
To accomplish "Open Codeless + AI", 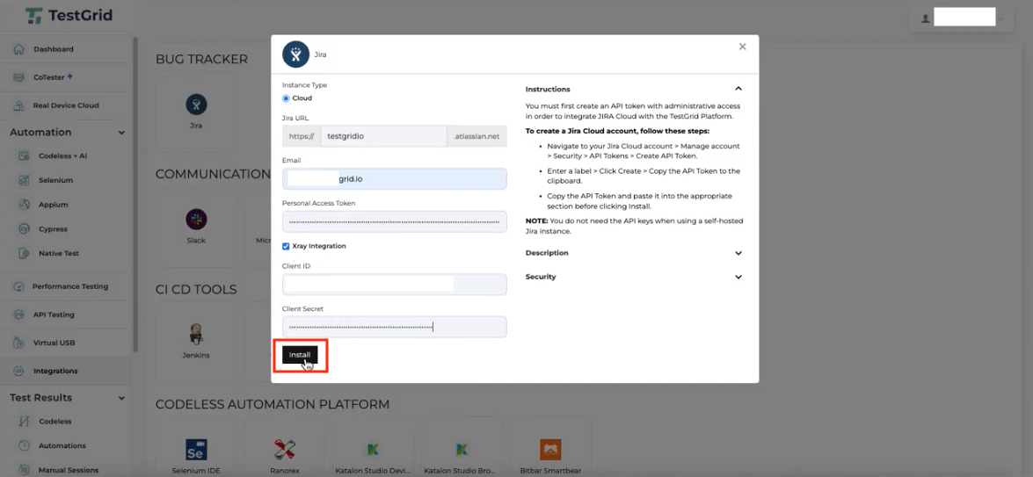I will click(62, 156).
